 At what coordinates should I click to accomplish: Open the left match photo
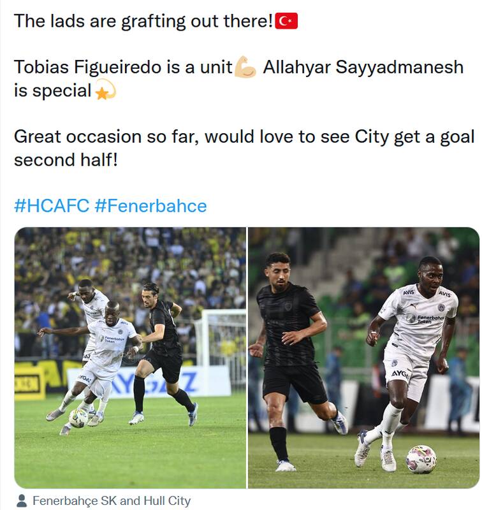pyautogui.click(x=130, y=358)
